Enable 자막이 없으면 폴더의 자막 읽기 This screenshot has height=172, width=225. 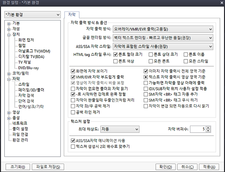point(73,89)
